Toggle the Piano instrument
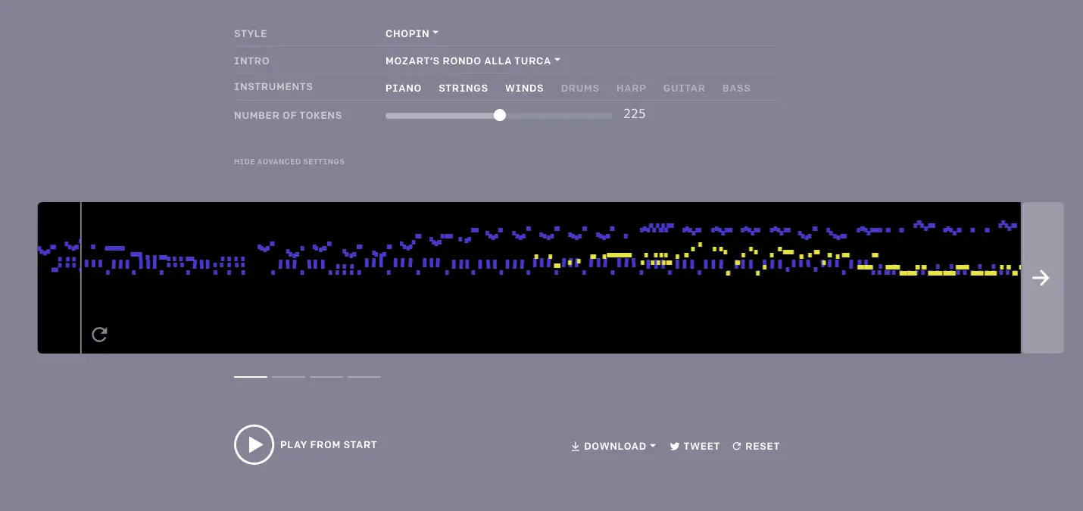This screenshot has width=1083, height=511. (404, 89)
